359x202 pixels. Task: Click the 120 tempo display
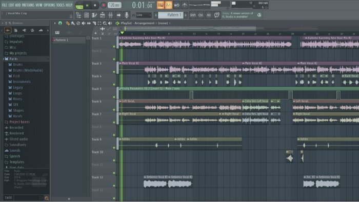click(114, 5)
